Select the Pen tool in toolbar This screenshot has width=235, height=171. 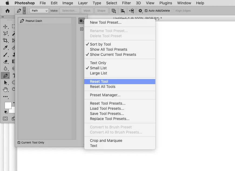[5, 76]
